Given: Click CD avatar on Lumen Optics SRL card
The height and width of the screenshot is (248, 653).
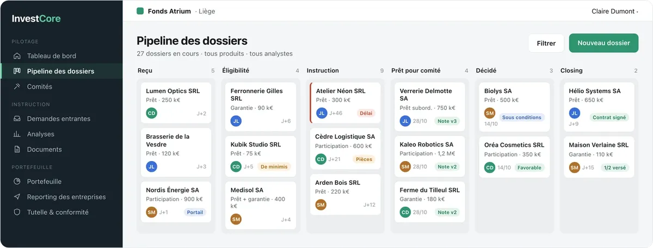Looking at the screenshot, I should pos(151,113).
